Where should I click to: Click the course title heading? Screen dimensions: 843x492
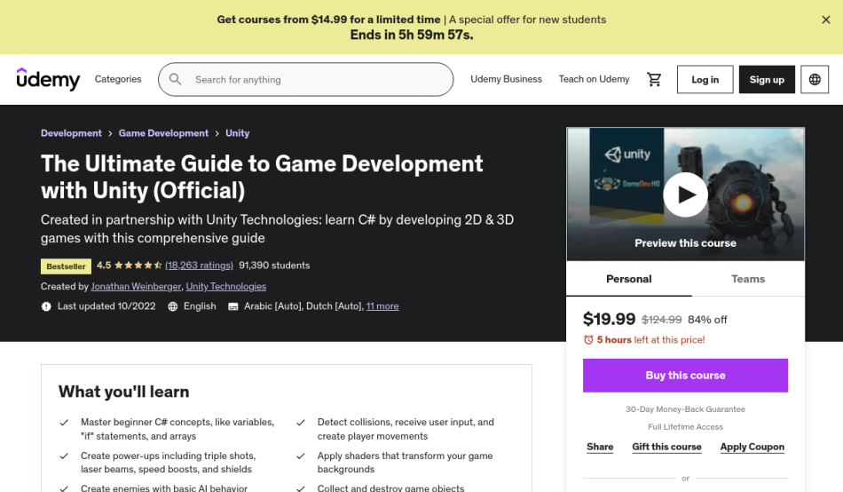pos(262,177)
